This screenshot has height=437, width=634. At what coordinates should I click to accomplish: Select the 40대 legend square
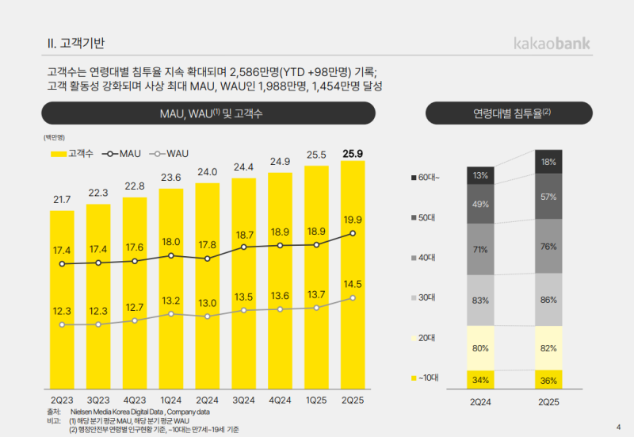414,257
